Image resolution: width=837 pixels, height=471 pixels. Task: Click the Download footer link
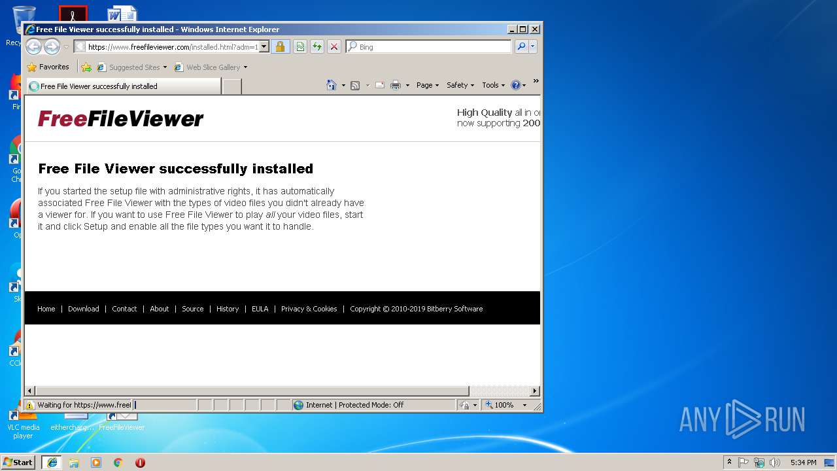pos(84,309)
